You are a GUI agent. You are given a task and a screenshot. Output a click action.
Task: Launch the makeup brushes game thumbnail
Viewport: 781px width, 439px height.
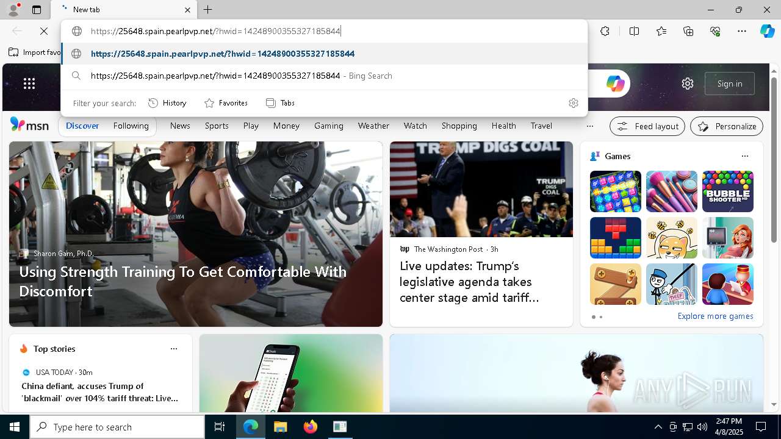point(671,191)
